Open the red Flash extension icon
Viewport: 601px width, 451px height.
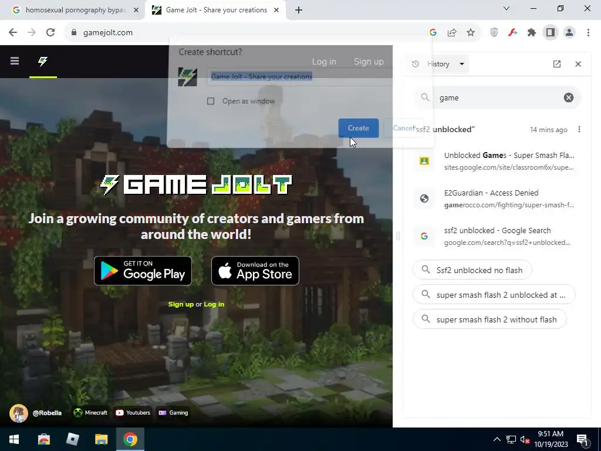coord(513,33)
